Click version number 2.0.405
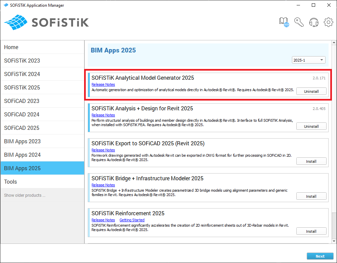 click(319, 109)
